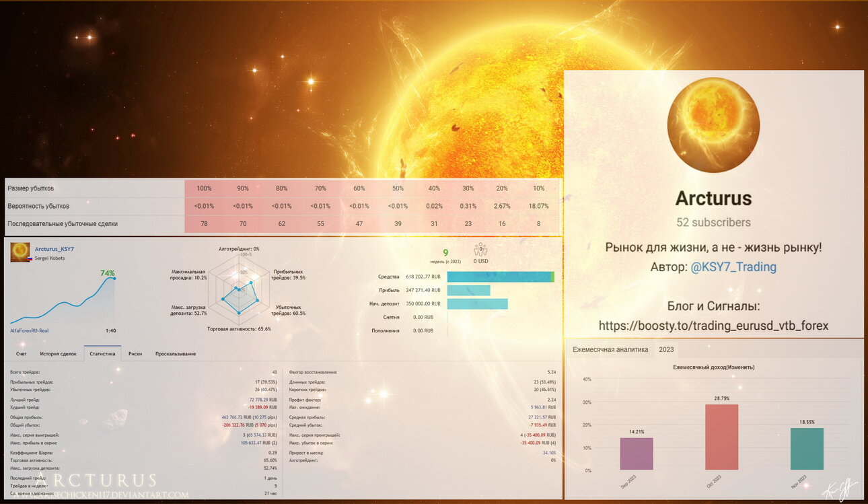Click the Мат. ожидание value 5 963.81 RUB

(x=542, y=407)
